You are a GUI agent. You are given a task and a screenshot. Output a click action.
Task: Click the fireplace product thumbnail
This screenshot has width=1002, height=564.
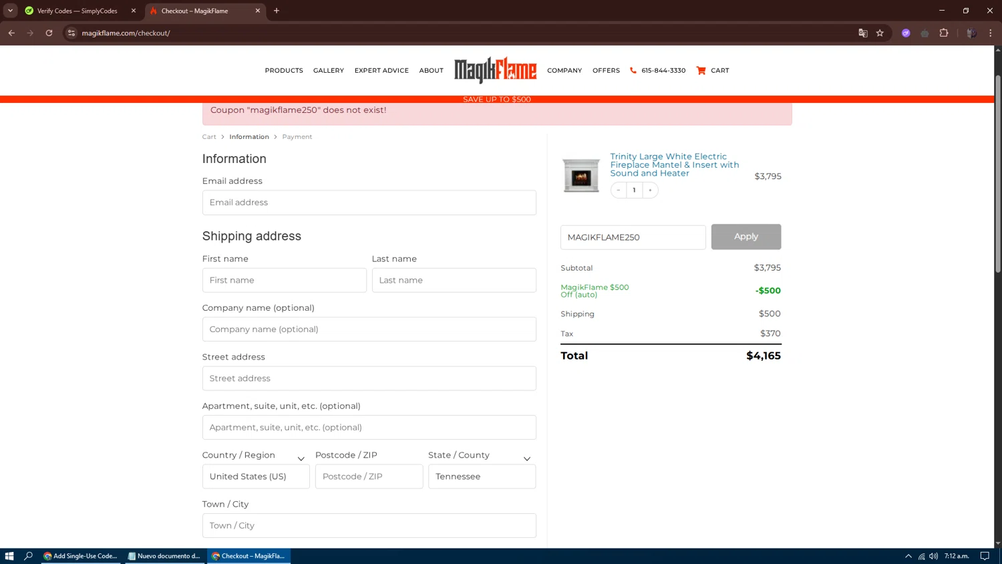pos(581,176)
